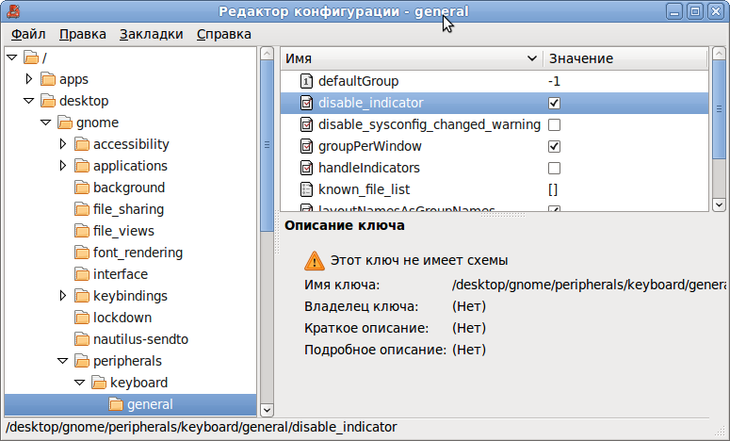Click the key list scrollbar up arrow

719,53
